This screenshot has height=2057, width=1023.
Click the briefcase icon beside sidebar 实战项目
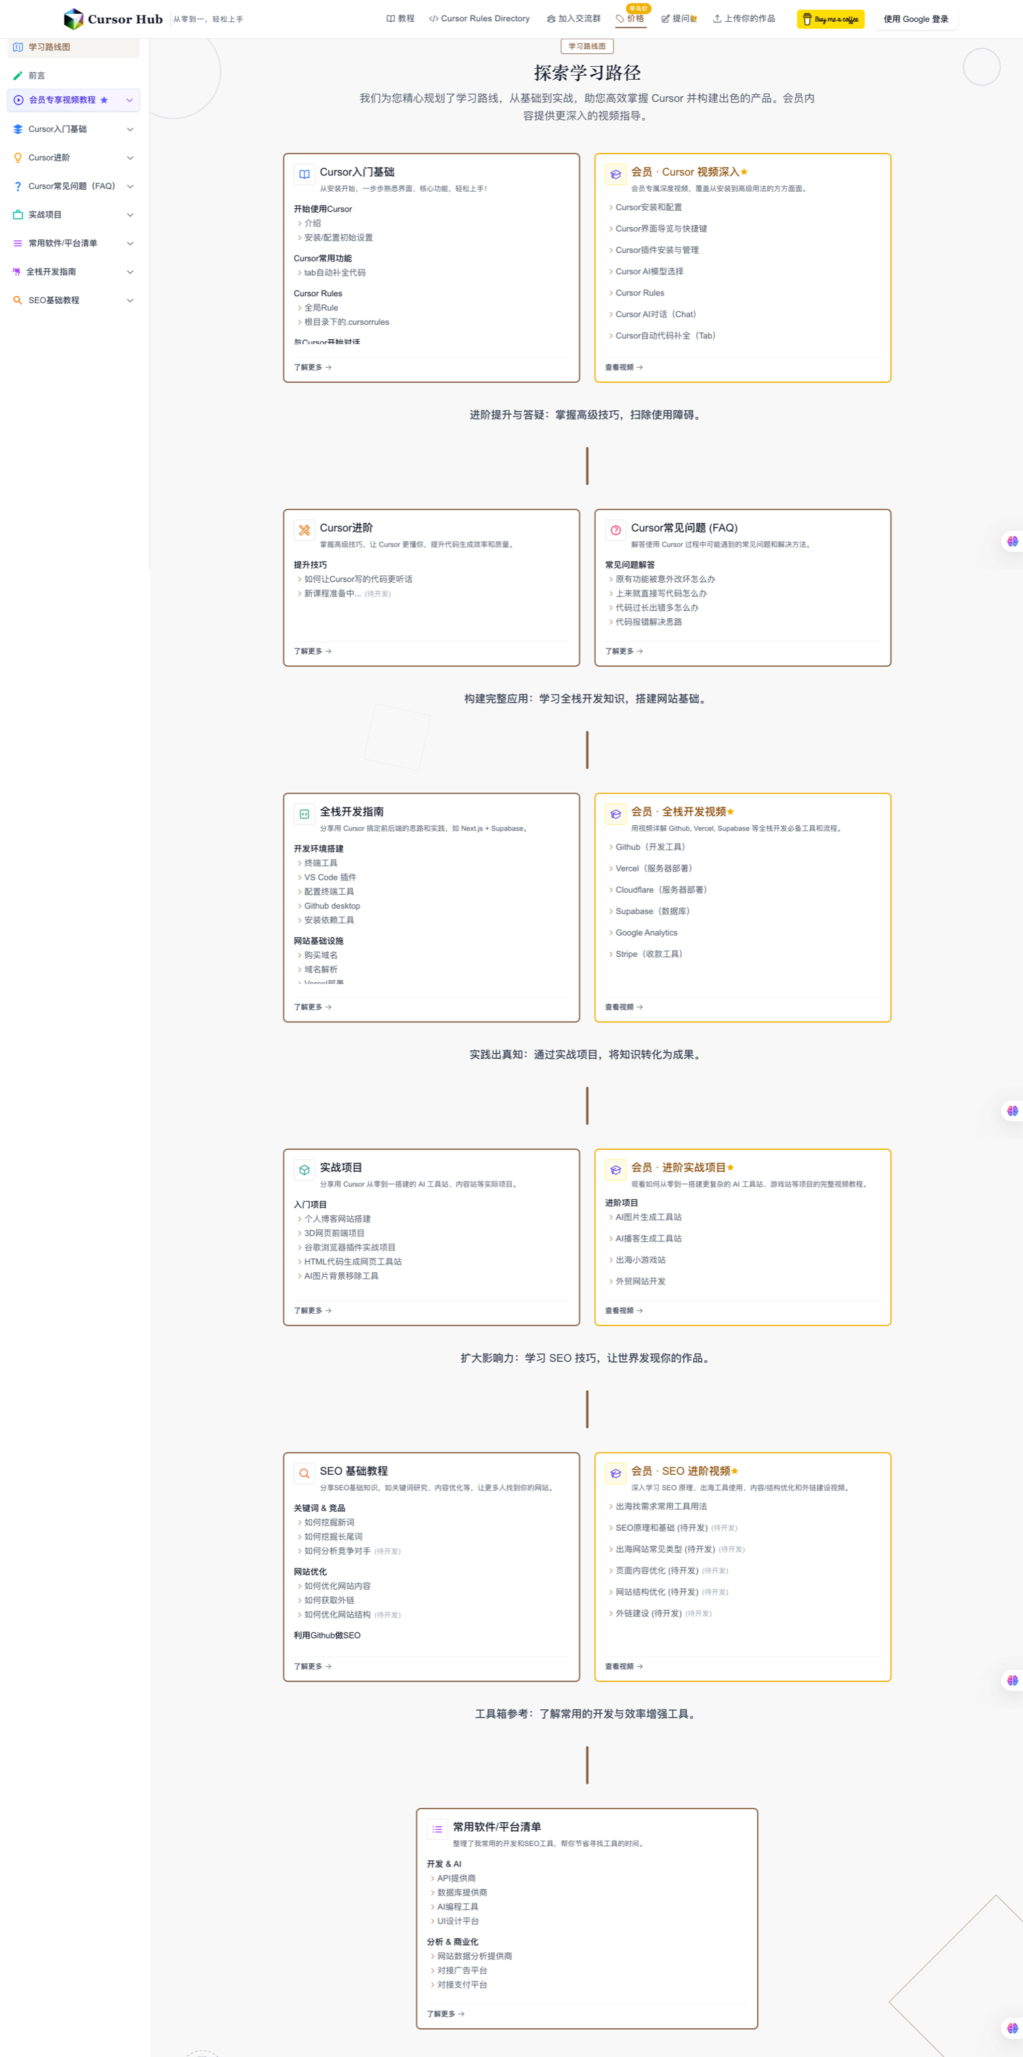coord(18,215)
